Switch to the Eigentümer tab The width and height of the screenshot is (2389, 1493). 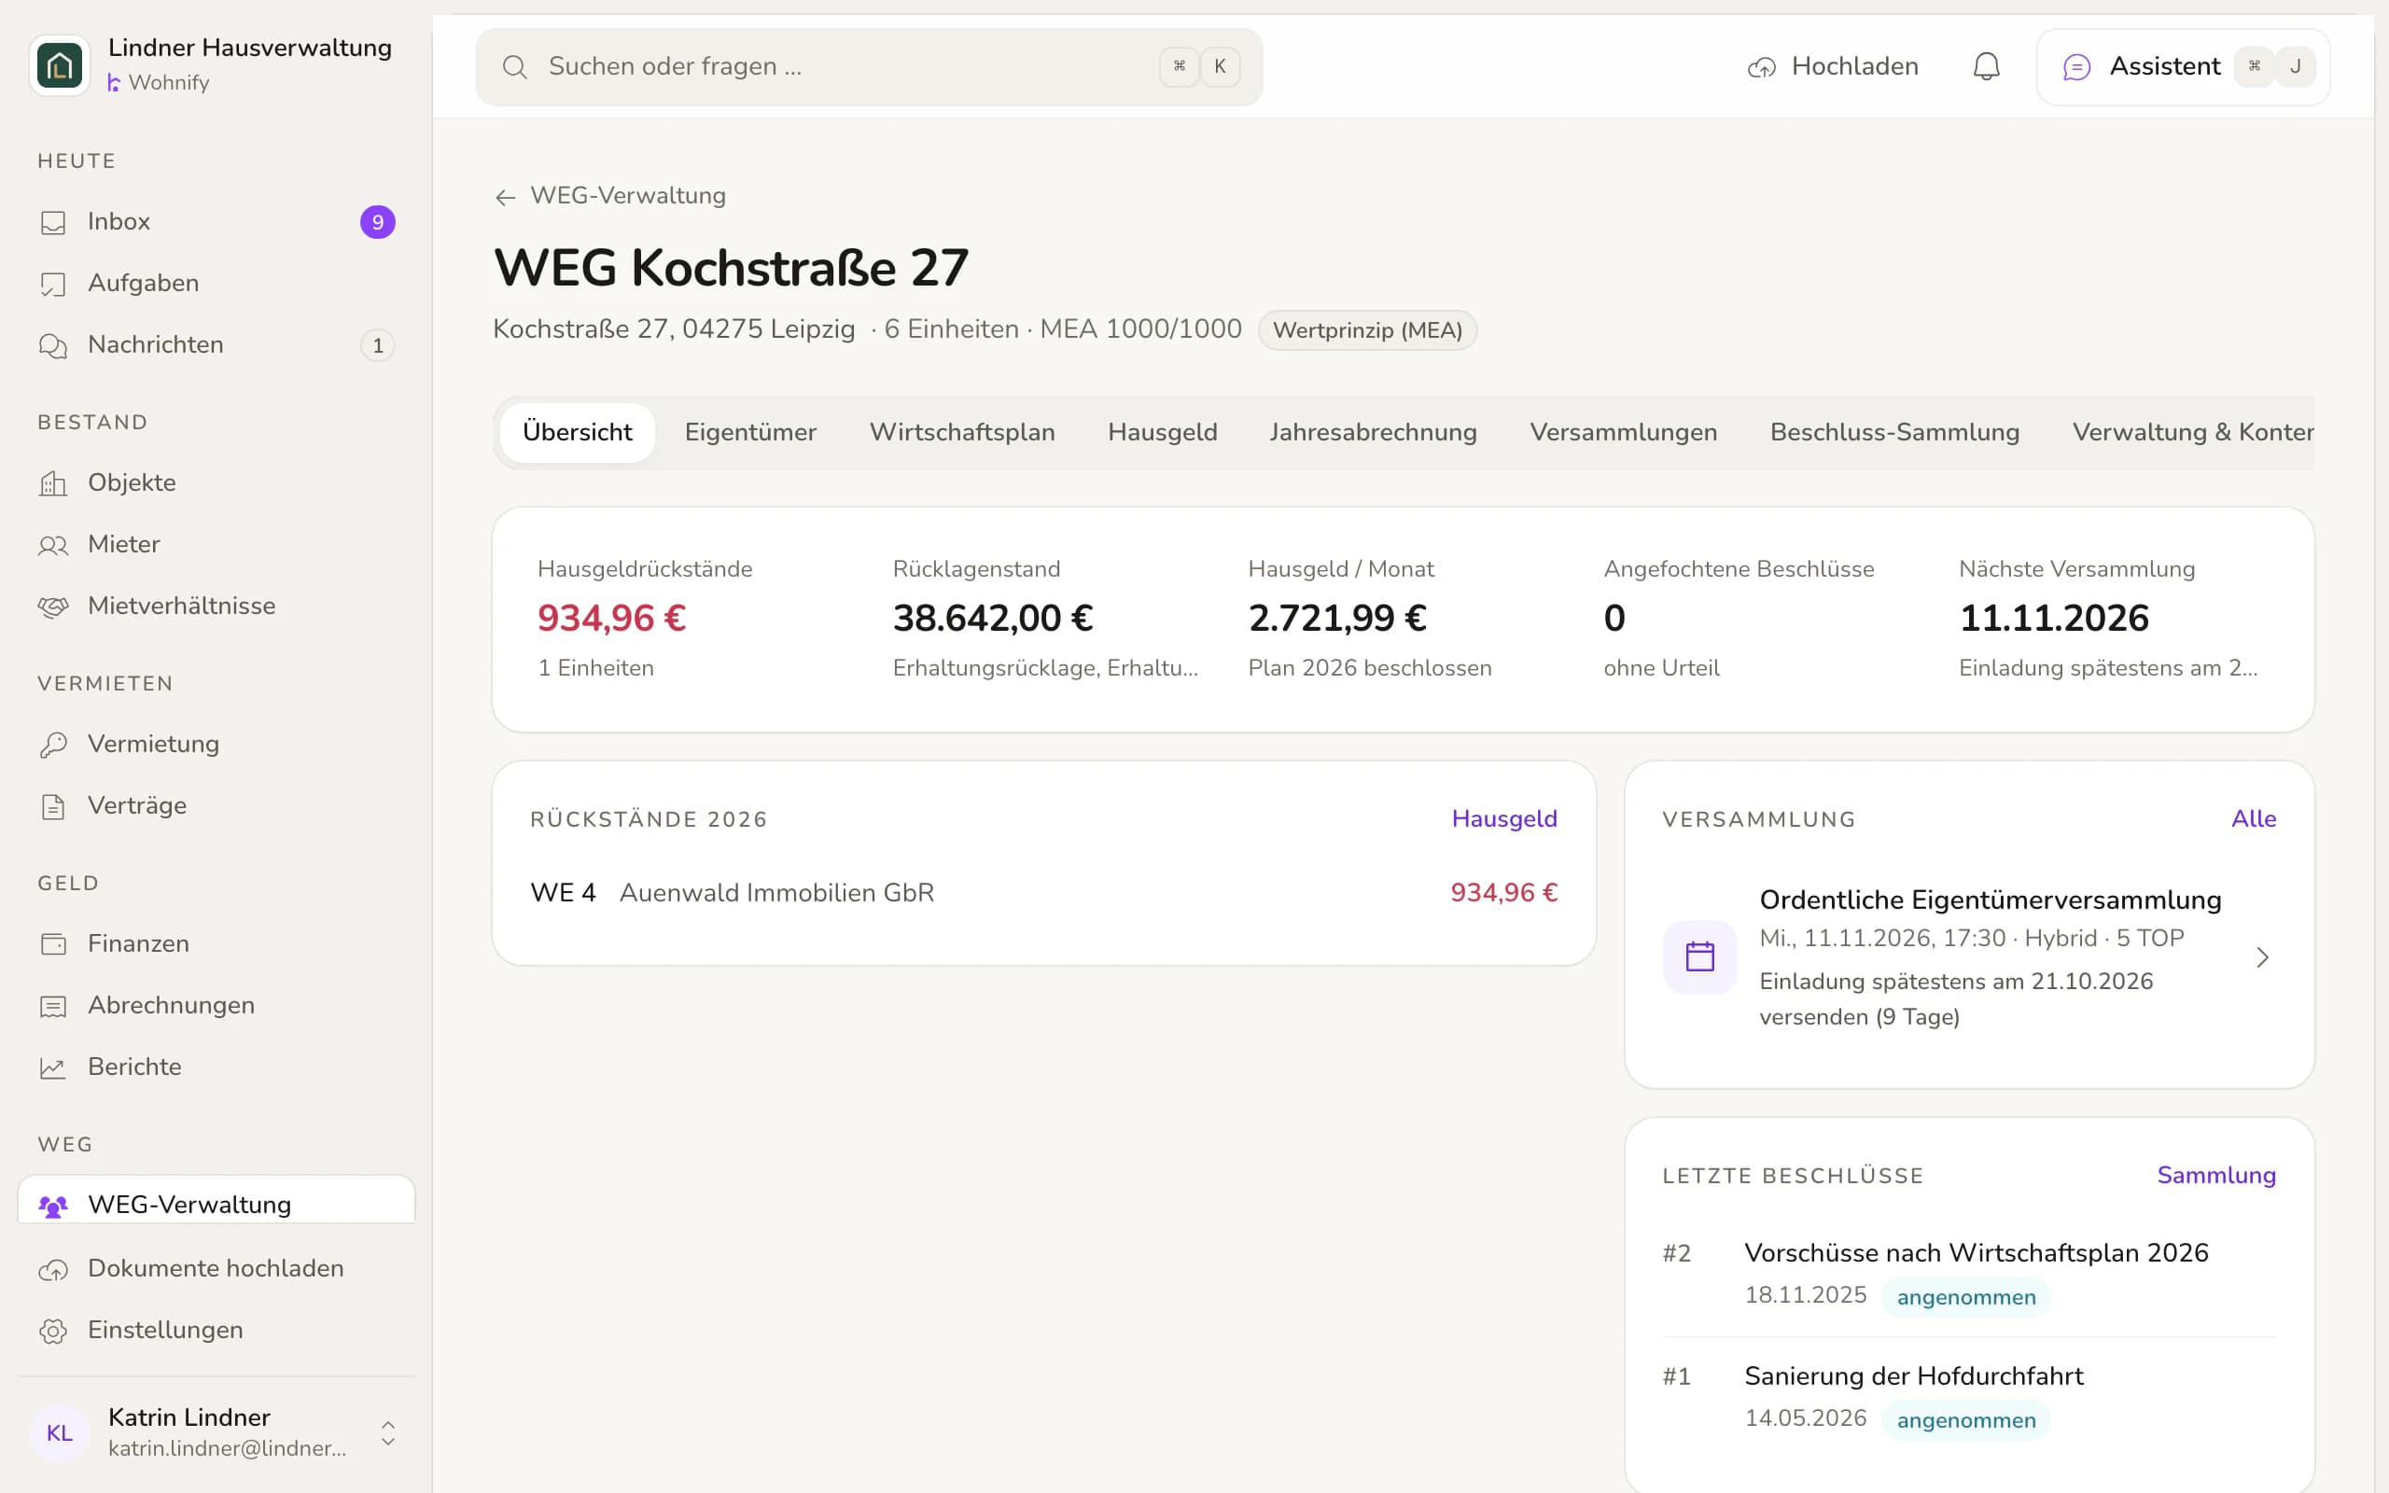click(x=750, y=432)
